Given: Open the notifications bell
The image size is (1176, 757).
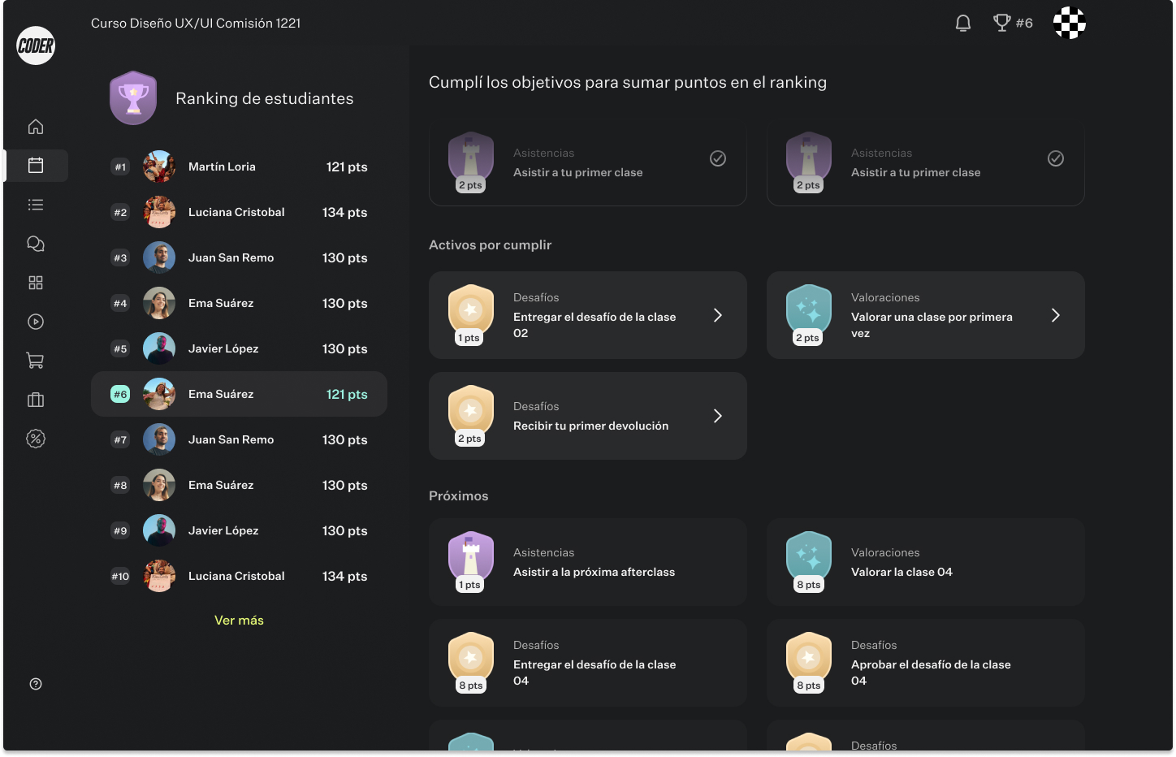Looking at the screenshot, I should pos(963,24).
